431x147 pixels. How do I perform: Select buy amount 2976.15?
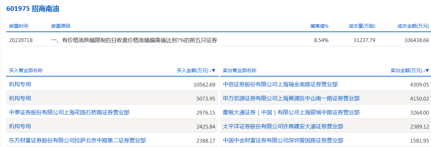click(205, 112)
